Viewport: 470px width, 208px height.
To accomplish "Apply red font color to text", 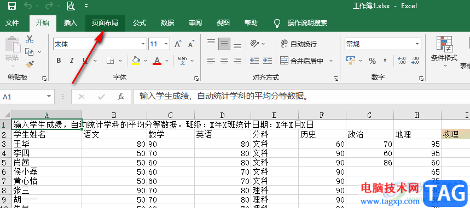I will [x=157, y=61].
